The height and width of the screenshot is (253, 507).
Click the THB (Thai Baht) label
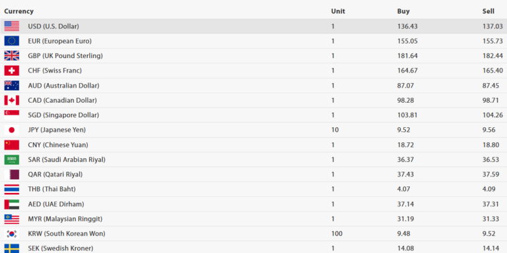[51, 189]
